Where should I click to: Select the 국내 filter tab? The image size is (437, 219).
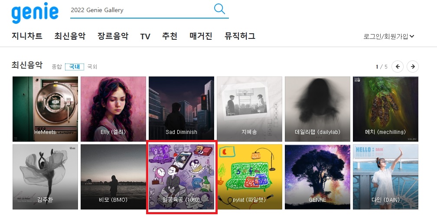coord(75,67)
